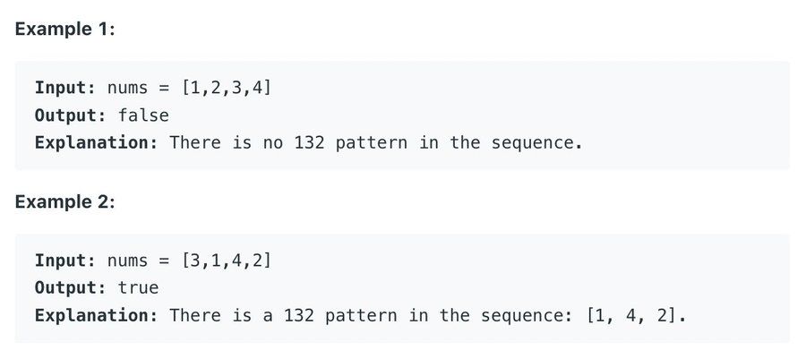Click the Example 2 heading
This screenshot has width=806, height=359.
(x=64, y=201)
